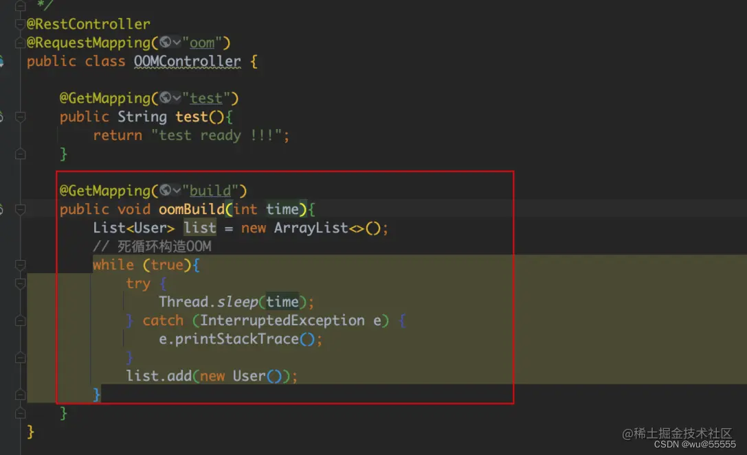Click the "int" parameter type in oomBuild

pyautogui.click(x=245, y=209)
